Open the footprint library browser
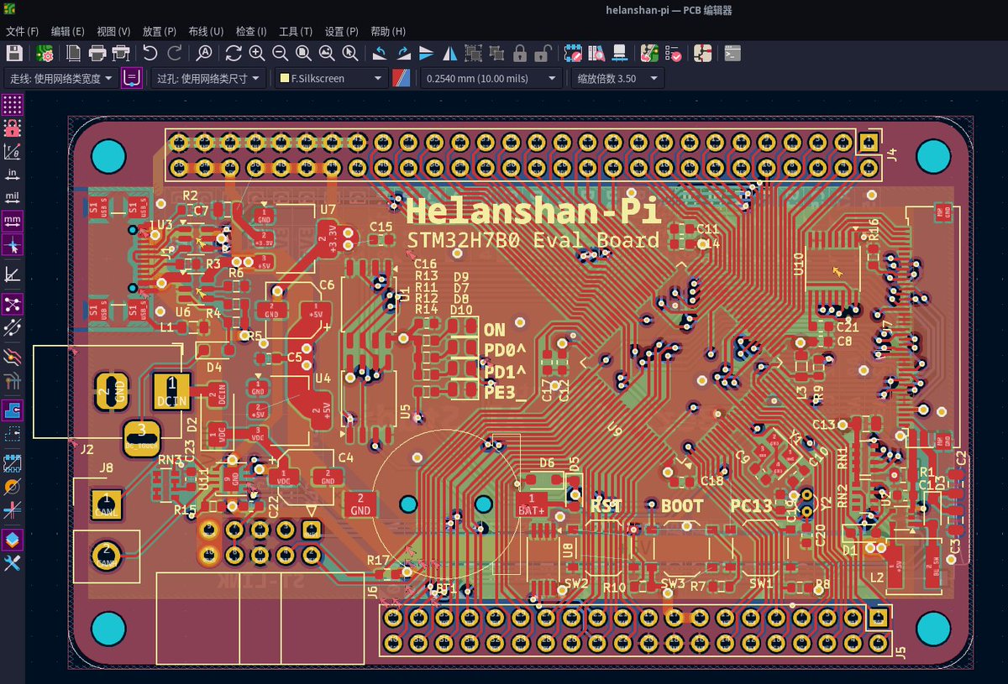This screenshot has width=1008, height=684. tap(597, 54)
